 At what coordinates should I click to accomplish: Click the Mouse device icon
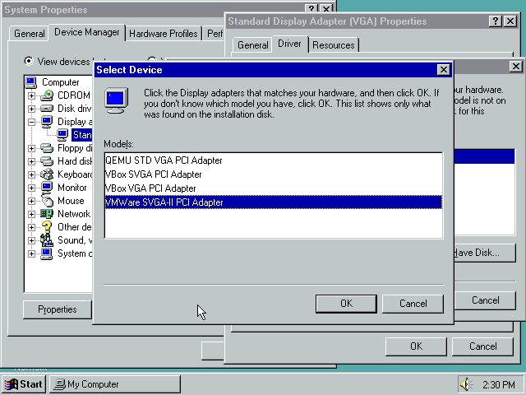click(x=48, y=201)
